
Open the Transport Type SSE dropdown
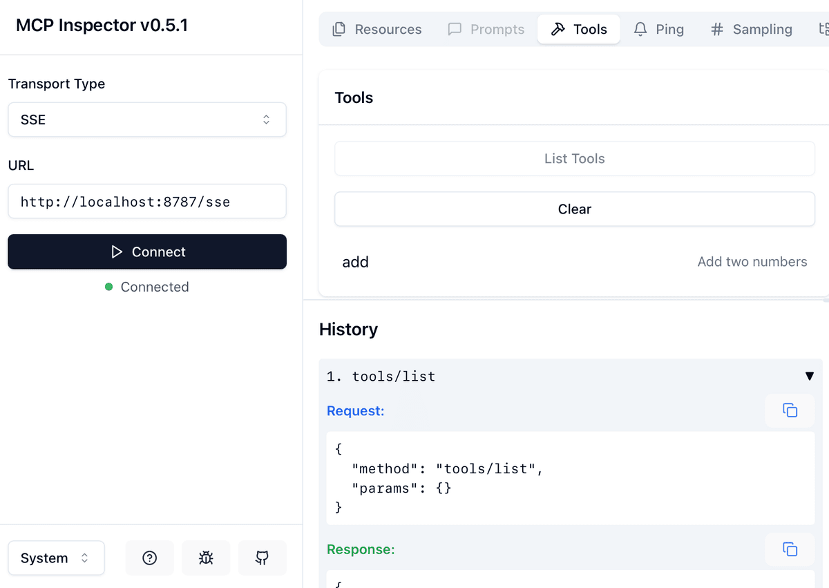coord(147,120)
